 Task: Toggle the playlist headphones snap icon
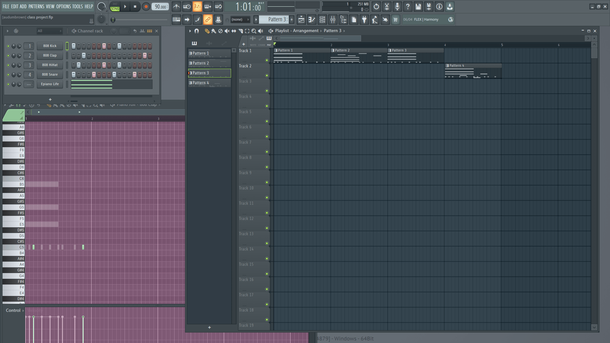coord(197,31)
